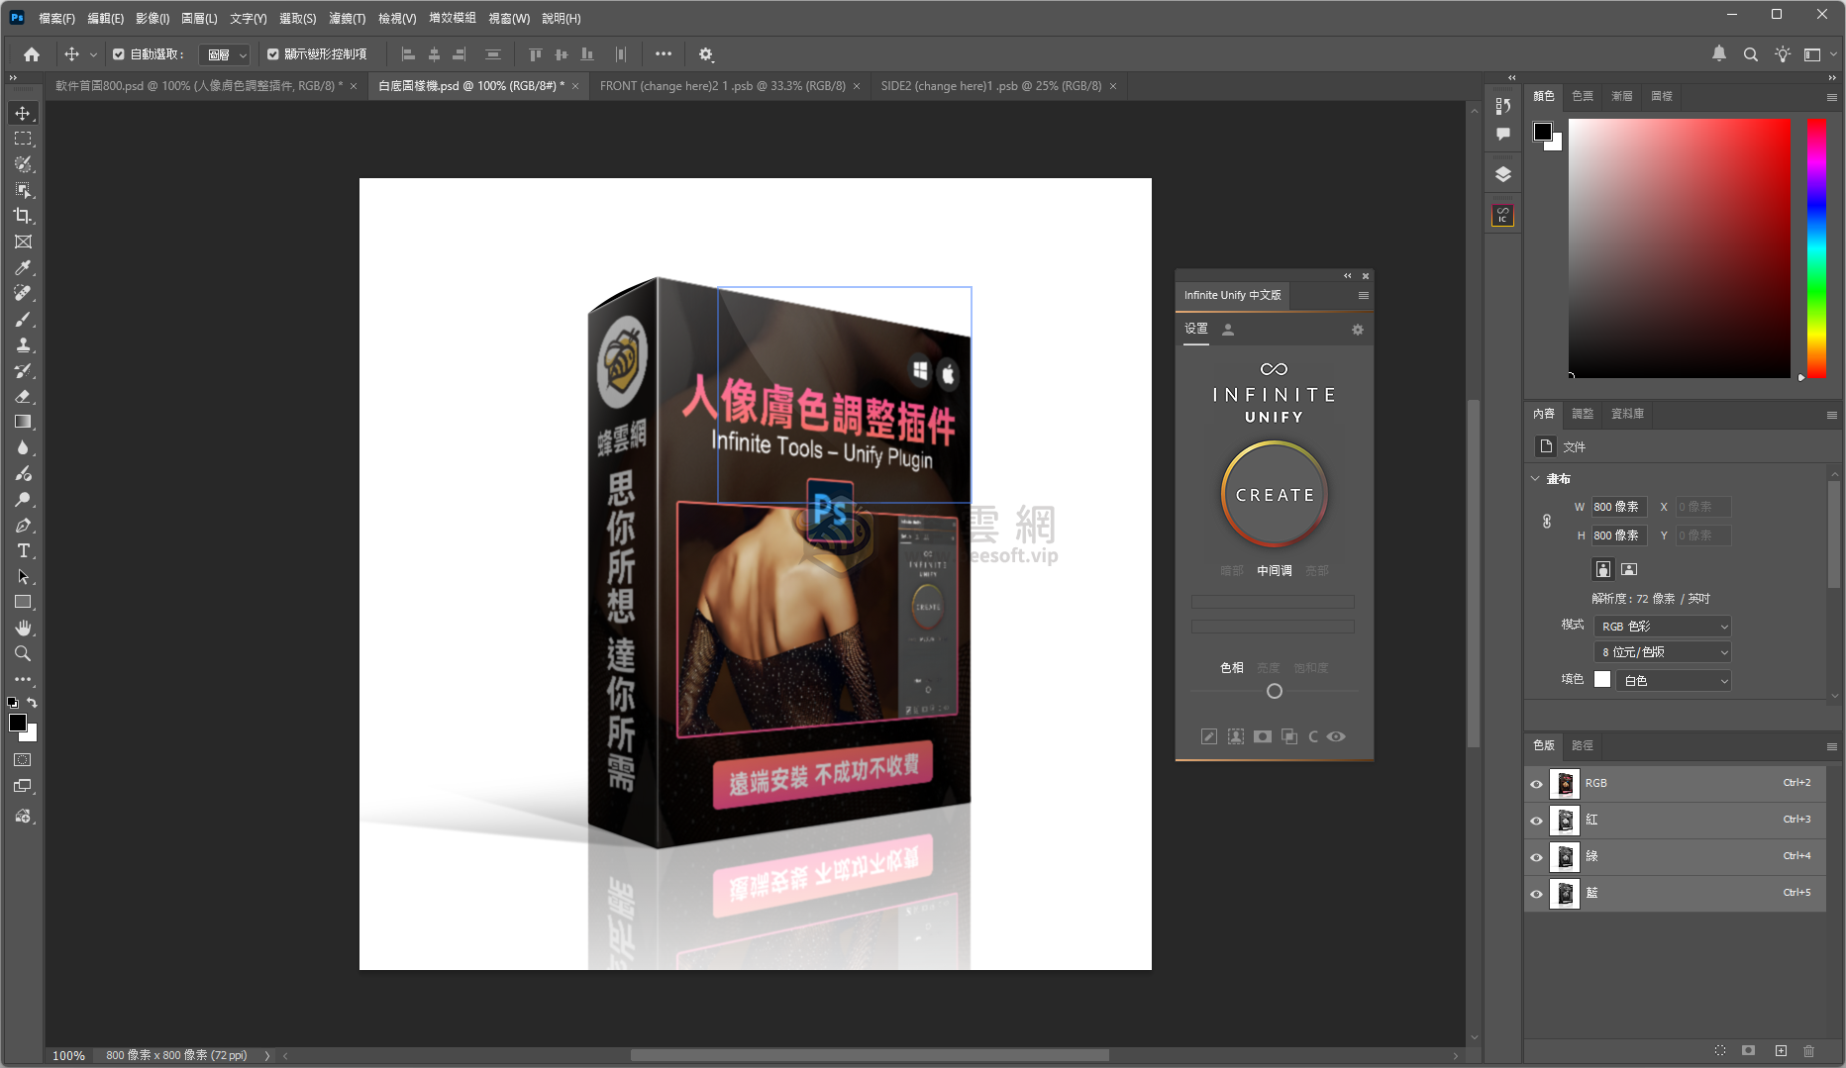Open the File menu

pos(56,18)
